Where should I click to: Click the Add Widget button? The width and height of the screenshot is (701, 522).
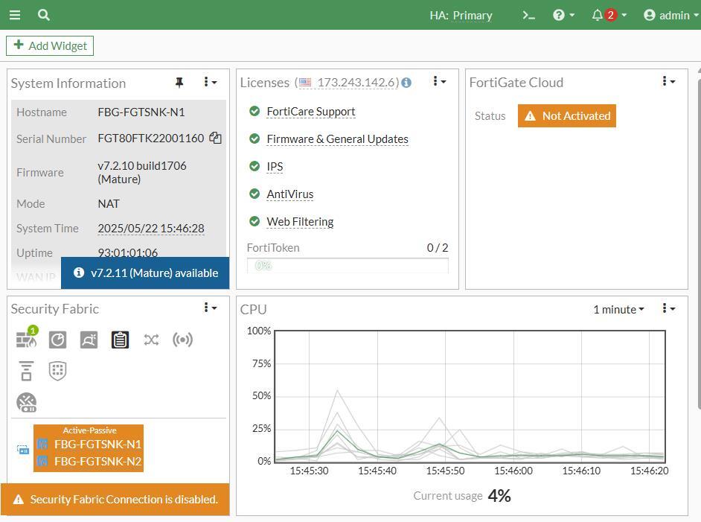[x=50, y=45]
